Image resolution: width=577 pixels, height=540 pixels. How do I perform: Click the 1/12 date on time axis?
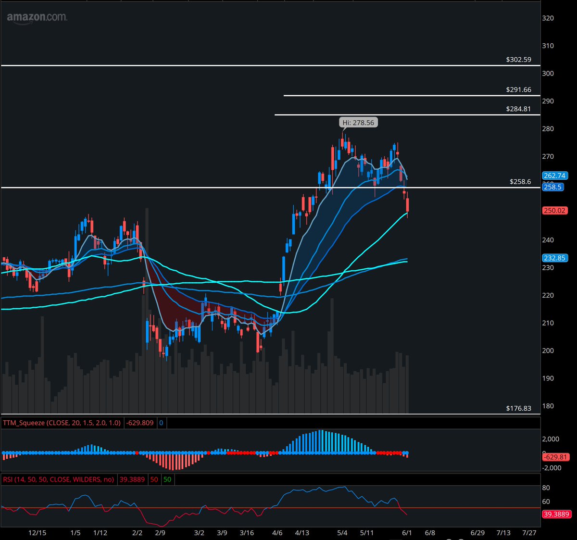[x=100, y=533]
